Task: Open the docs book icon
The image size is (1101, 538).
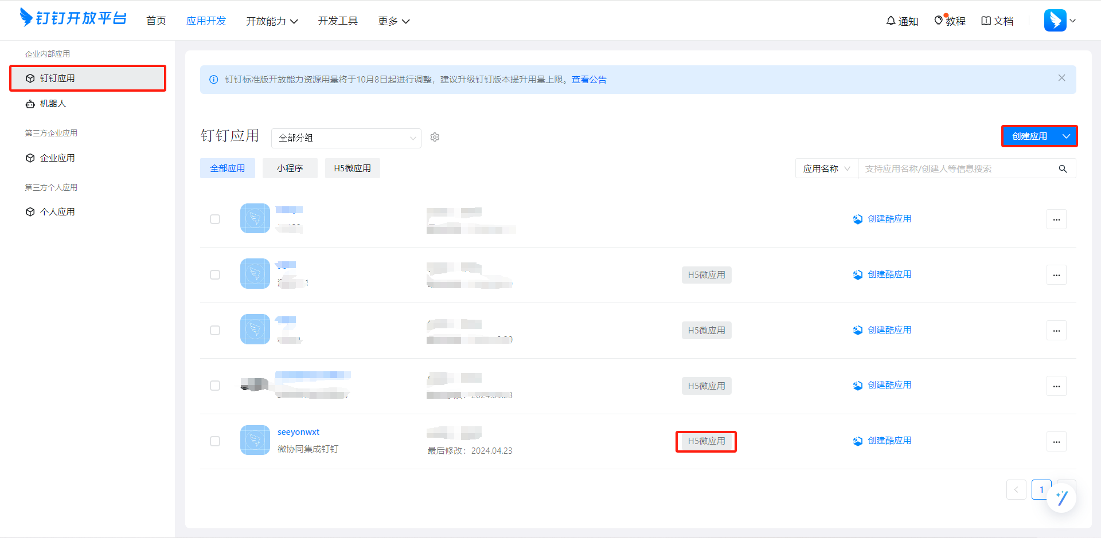Action: pos(986,21)
